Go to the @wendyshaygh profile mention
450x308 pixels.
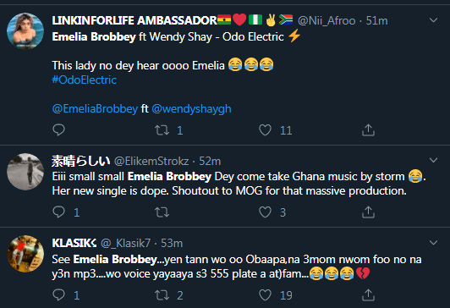[x=191, y=109]
